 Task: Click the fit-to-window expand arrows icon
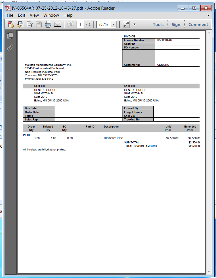126,24
